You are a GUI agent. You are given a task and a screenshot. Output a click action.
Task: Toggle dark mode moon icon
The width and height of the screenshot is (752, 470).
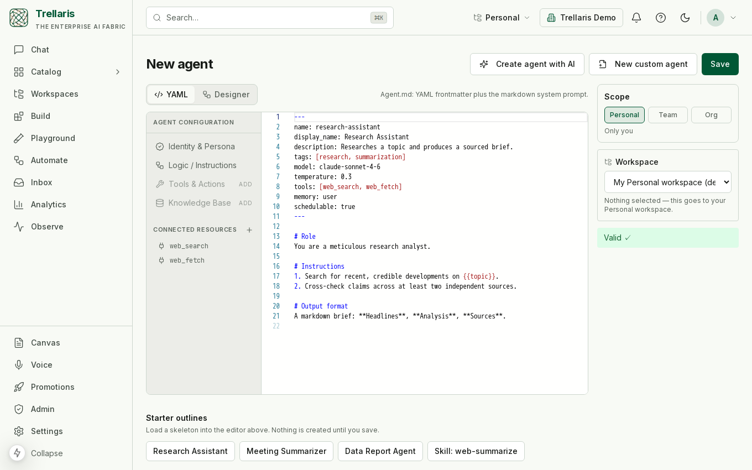click(685, 18)
